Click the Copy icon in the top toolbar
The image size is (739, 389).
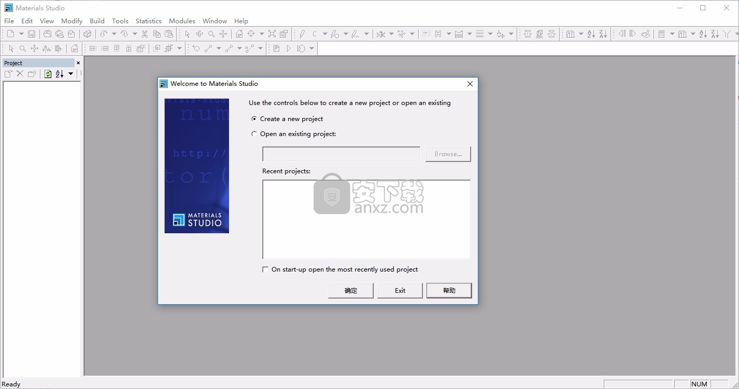click(x=157, y=34)
